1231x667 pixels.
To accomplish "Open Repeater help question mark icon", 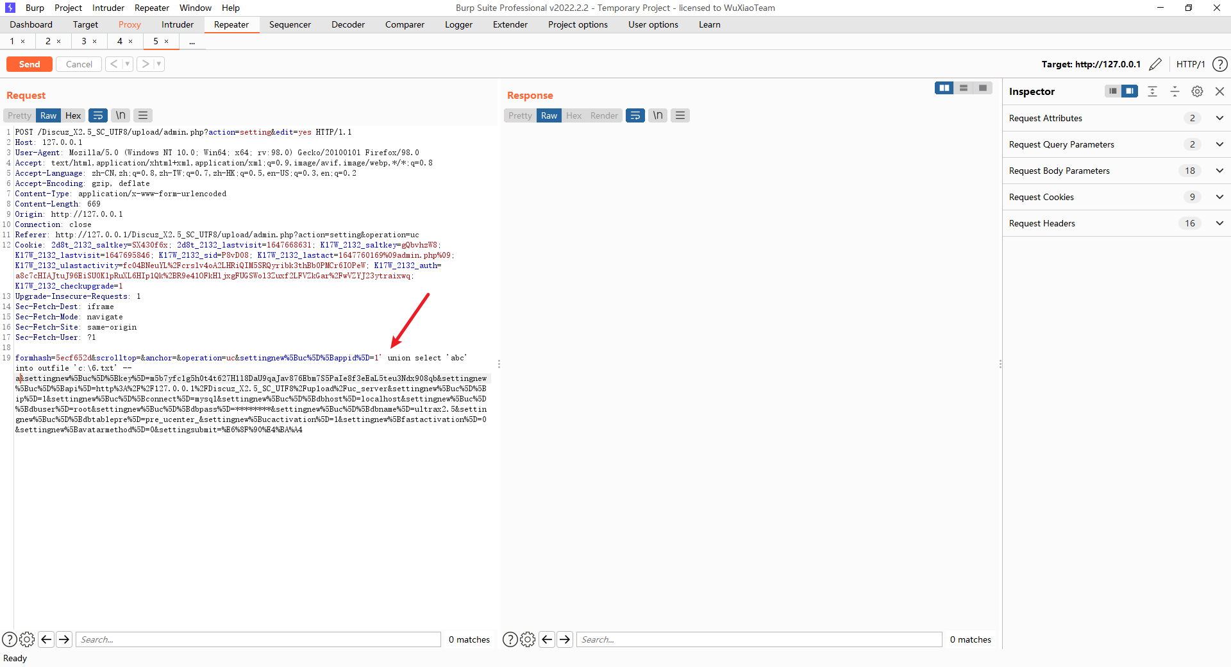I will (x=1220, y=64).
